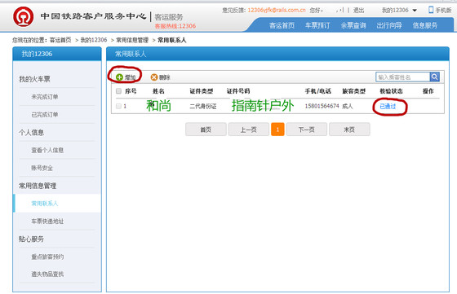This screenshot has height=294, width=457.
Task: Click the 证件号码 column header
Action: pyautogui.click(x=238, y=91)
